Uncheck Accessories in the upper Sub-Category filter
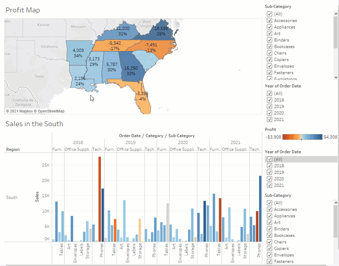The height and width of the screenshot is (266, 339). 270,21
